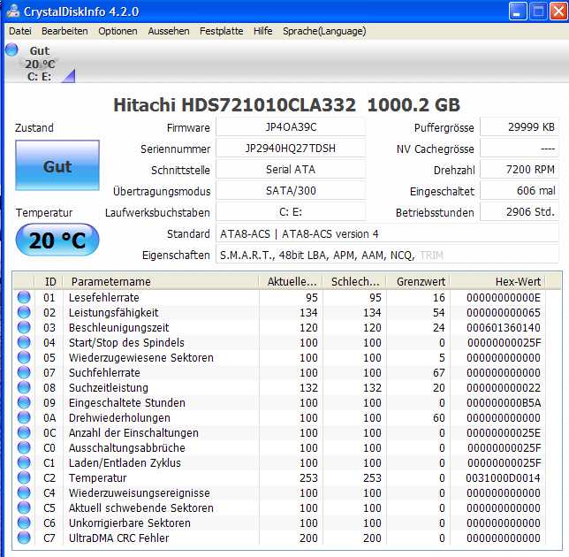The image size is (569, 557).
Task: Select the Lesefehlerrate parameter text
Action: point(103,298)
